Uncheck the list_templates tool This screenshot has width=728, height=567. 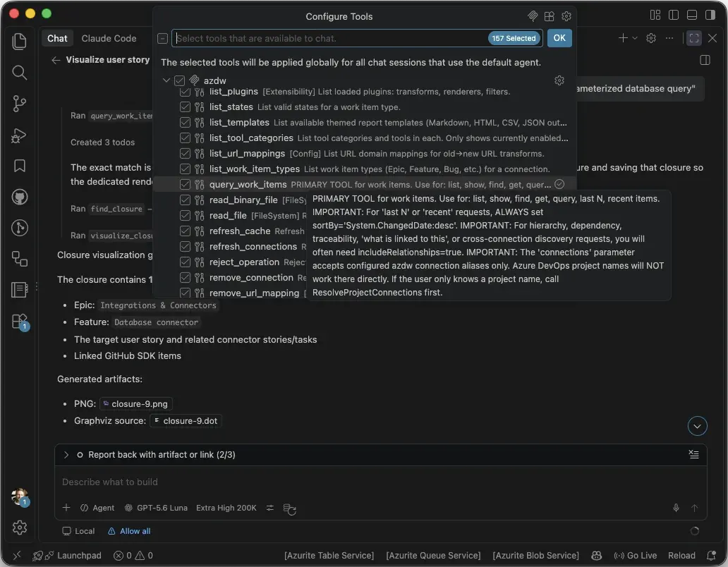tap(185, 123)
